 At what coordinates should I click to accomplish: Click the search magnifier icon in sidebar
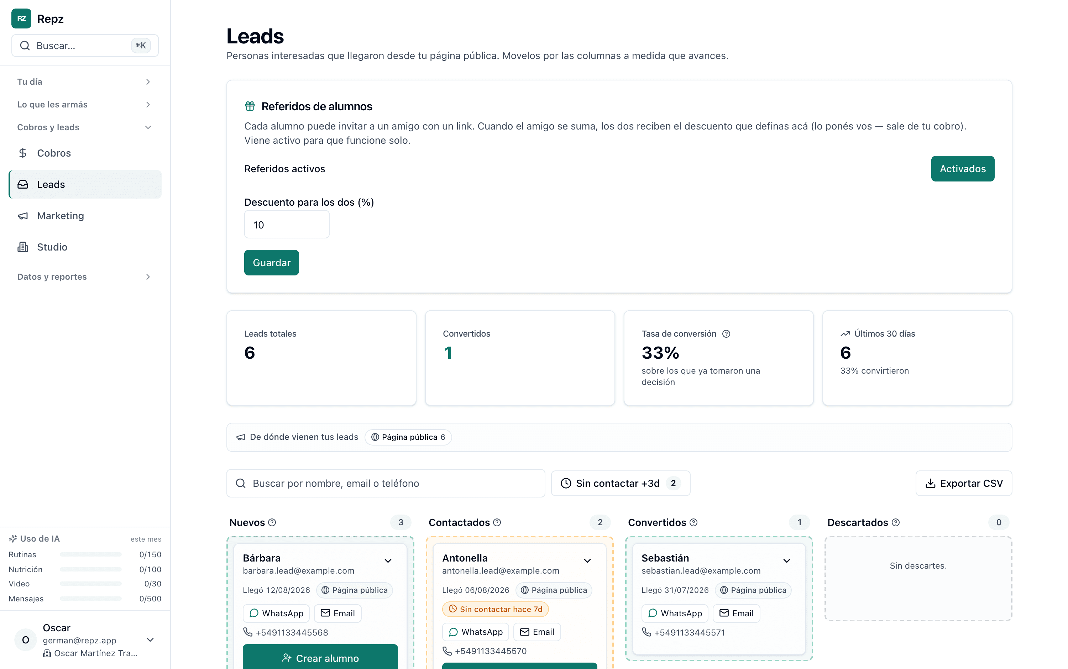25,46
